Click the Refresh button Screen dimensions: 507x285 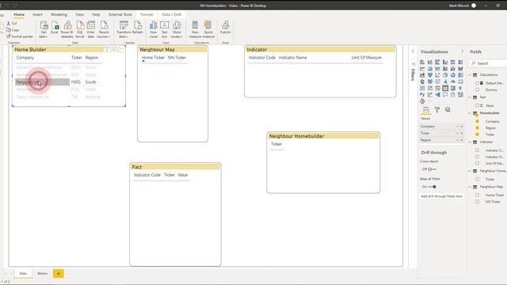(x=137, y=28)
